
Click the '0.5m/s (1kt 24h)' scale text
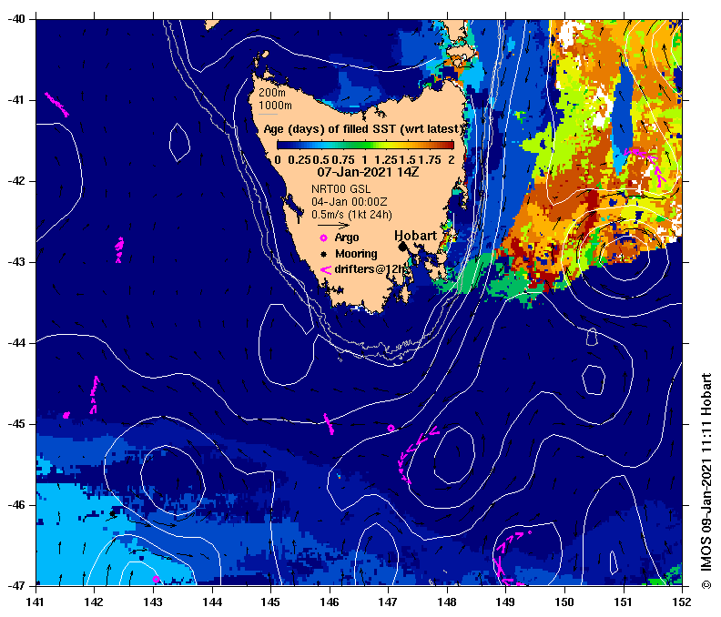tap(351, 215)
